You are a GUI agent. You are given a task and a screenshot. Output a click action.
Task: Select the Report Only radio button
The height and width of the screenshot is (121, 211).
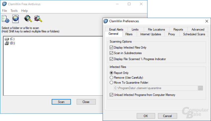tap(111, 73)
